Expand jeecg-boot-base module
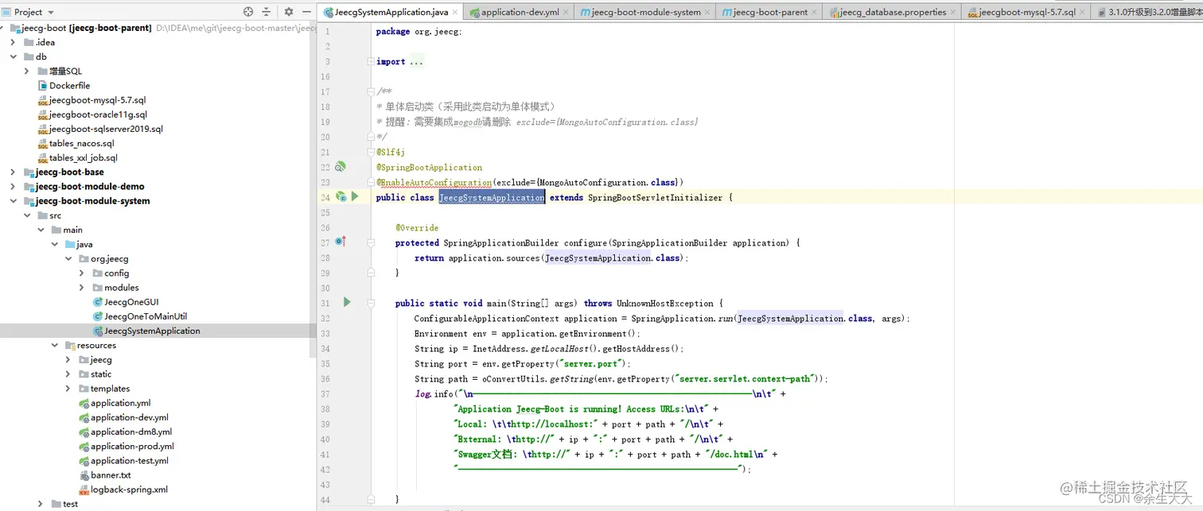 [14, 172]
